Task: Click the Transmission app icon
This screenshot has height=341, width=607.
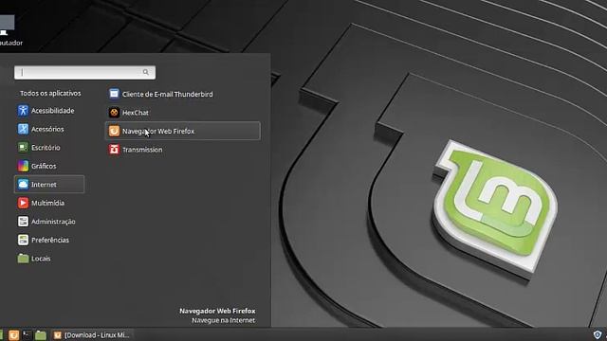Action: tap(114, 150)
